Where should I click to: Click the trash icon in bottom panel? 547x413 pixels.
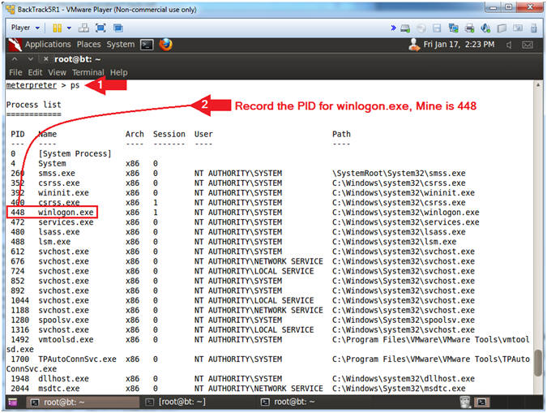[x=464, y=402]
